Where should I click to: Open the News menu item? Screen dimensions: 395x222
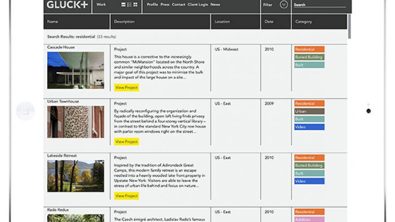click(215, 4)
